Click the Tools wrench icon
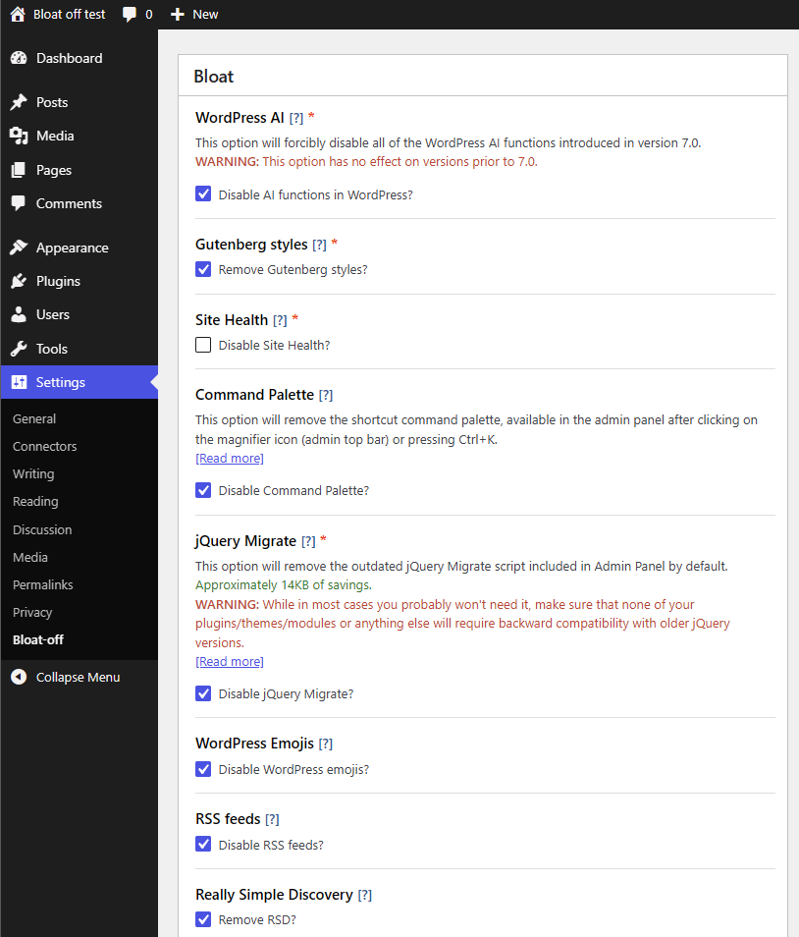 (19, 349)
